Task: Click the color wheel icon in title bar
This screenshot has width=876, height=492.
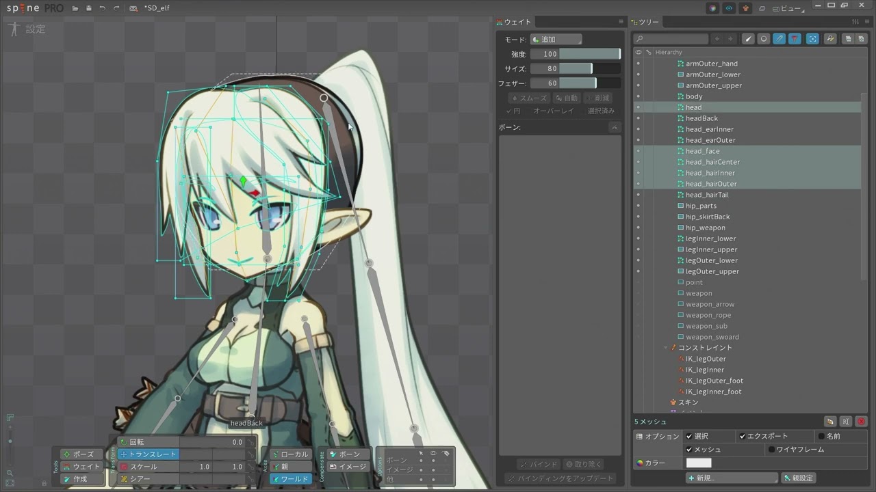Action: point(713,8)
